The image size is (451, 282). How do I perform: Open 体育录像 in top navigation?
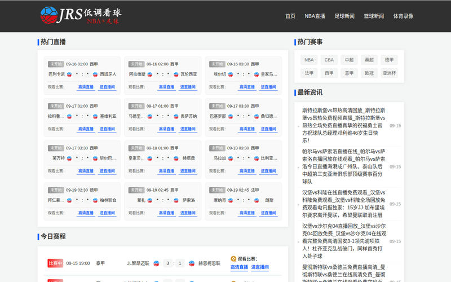pos(403,16)
